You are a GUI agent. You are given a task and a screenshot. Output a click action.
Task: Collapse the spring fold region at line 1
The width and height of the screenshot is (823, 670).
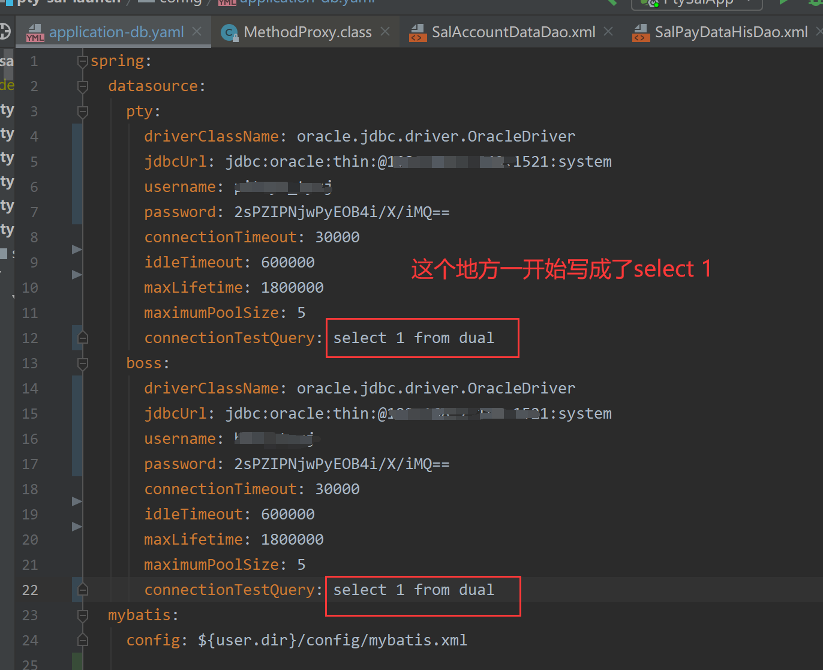point(83,60)
